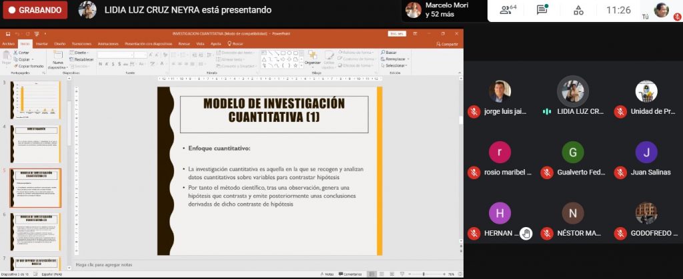Select slide 3 thumbnail with chart
This screenshot has height=279, width=683.
click(35, 100)
